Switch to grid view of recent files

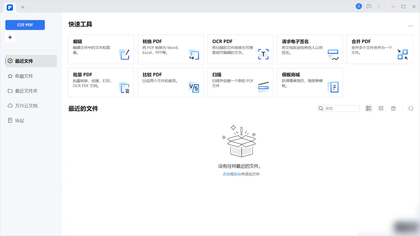pyautogui.click(x=381, y=108)
